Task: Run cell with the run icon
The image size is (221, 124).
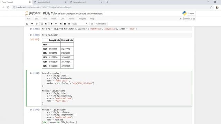Action: pos(61,24)
